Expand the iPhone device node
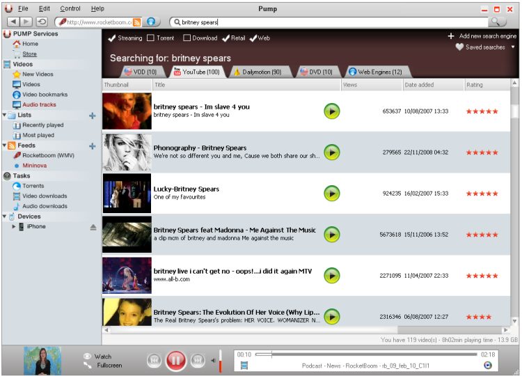Viewport: 522px width, 376px height. click(14, 226)
